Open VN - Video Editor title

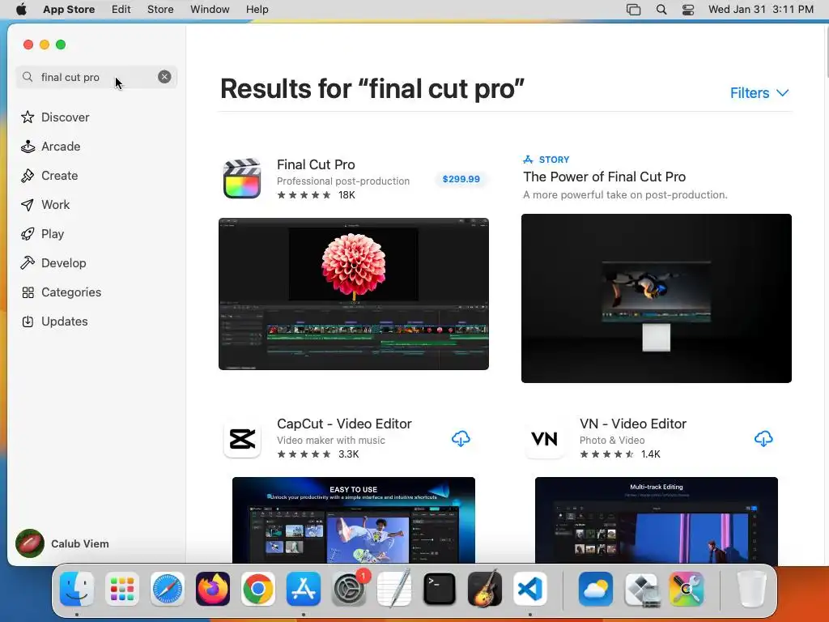click(633, 424)
